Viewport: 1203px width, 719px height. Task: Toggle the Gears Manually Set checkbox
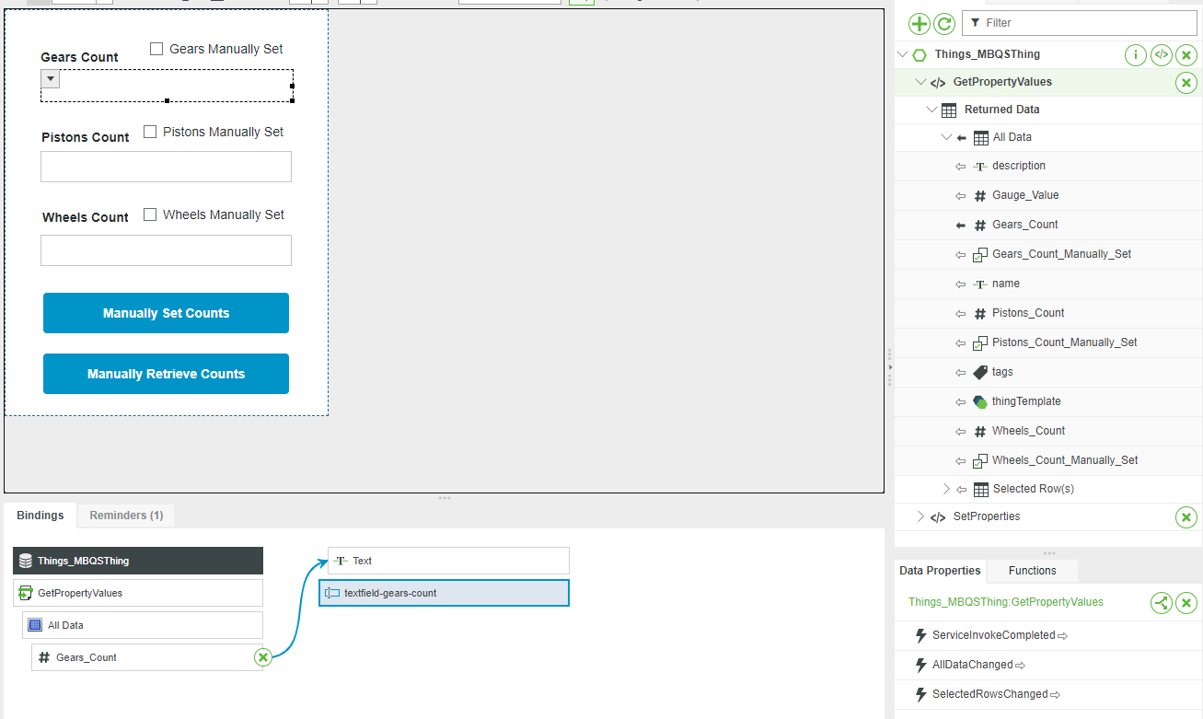[156, 48]
